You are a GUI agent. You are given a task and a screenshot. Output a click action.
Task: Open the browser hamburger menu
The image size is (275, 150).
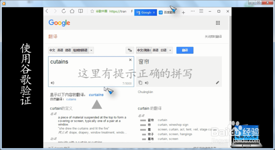pos(201,11)
